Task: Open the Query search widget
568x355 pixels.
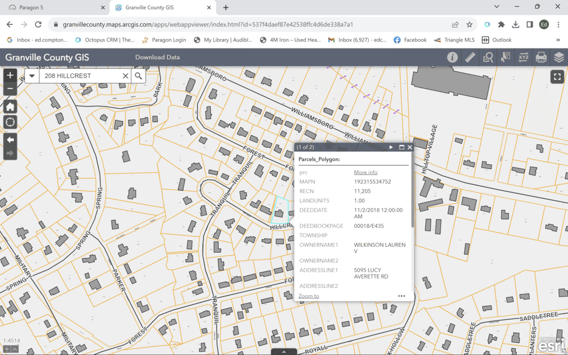Action: (488, 57)
